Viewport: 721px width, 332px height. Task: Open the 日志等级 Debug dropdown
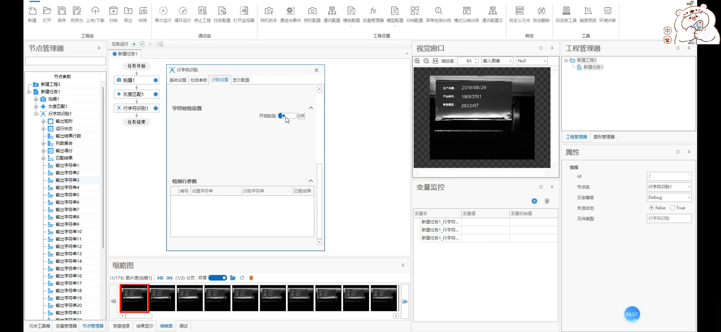tap(669, 198)
